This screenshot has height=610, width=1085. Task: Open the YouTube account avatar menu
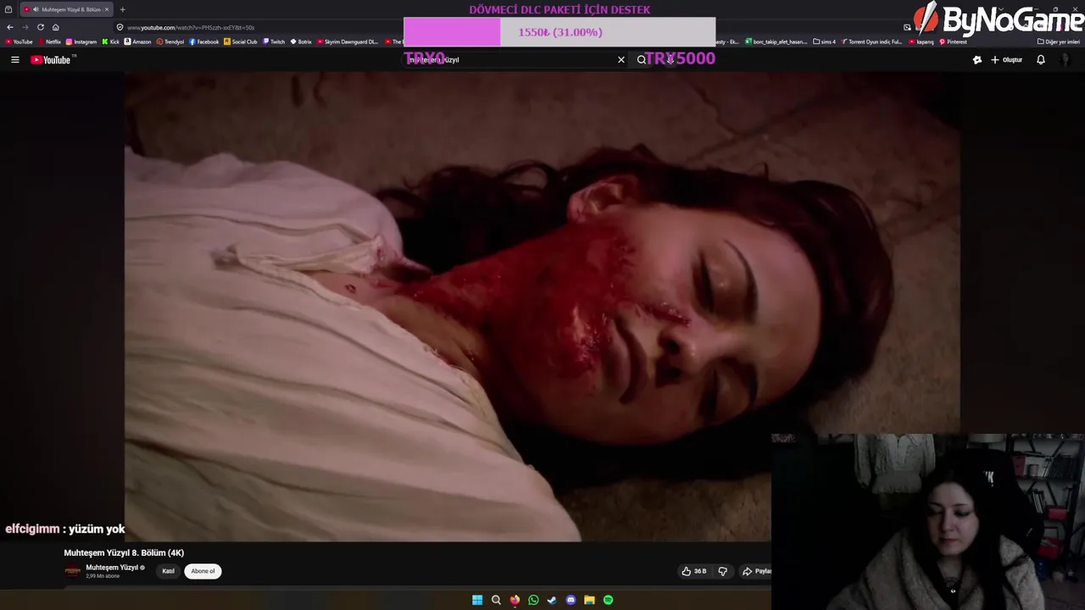pyautogui.click(x=1066, y=60)
